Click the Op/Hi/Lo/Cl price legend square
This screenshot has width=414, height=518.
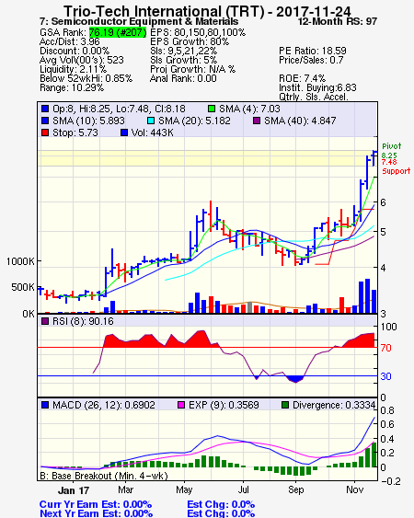(45, 109)
